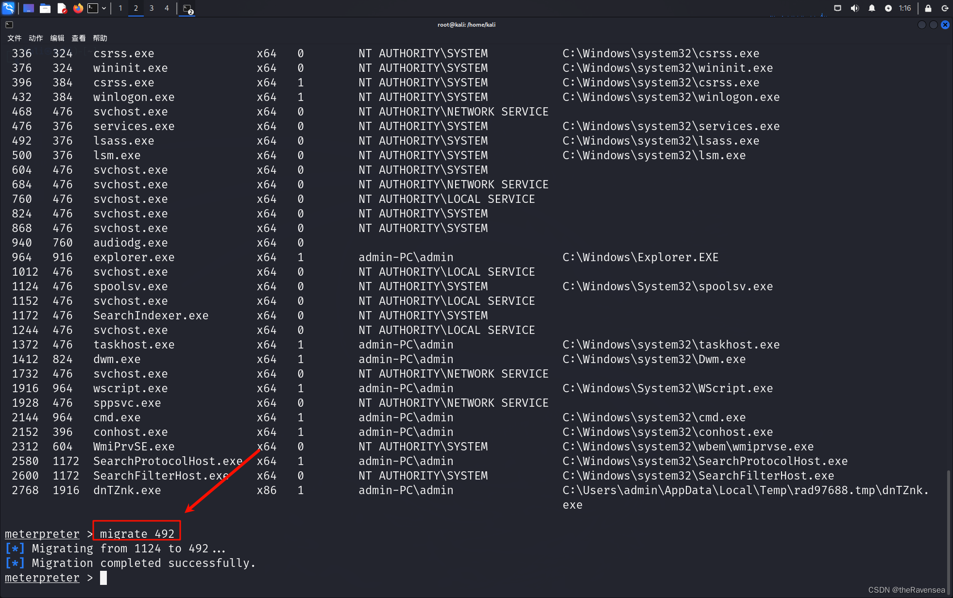Open the file manager from the panel

point(45,8)
